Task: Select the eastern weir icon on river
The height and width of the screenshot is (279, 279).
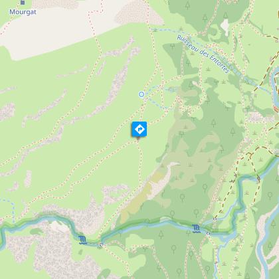Action: click(x=196, y=229)
